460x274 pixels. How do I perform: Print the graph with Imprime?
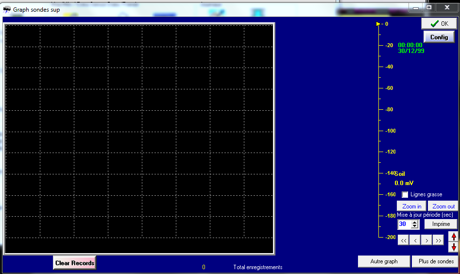point(441,224)
